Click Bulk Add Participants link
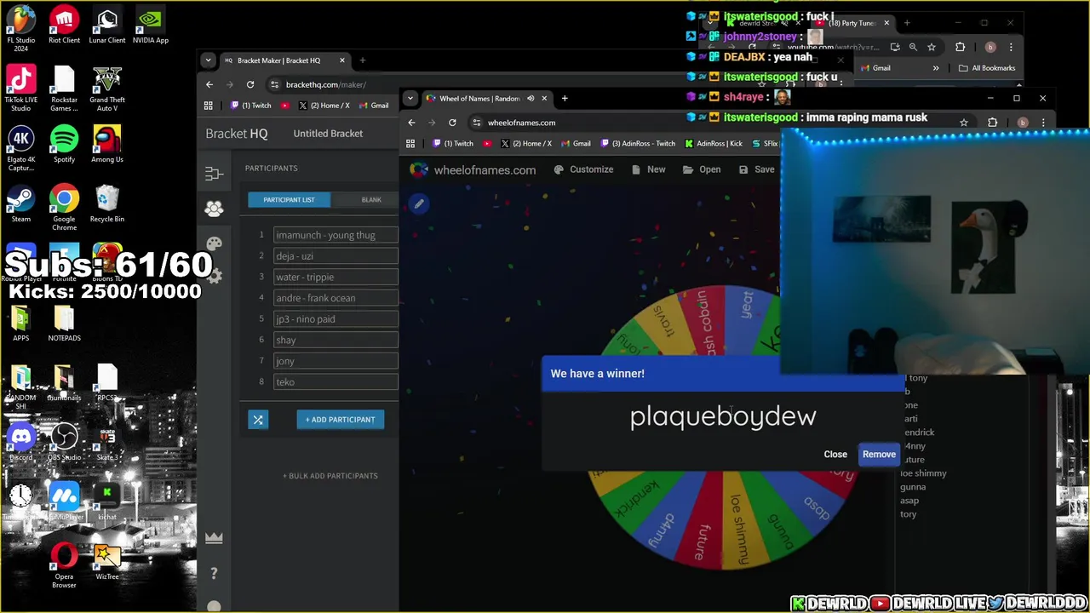This screenshot has width=1090, height=613. [x=330, y=476]
